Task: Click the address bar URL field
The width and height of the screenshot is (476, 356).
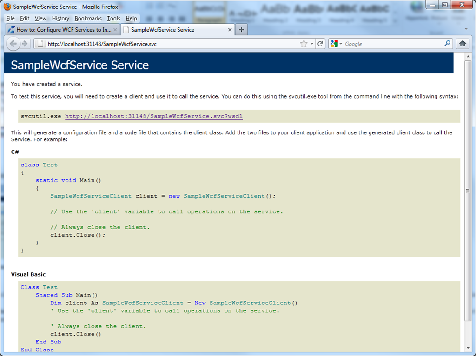Action: click(167, 44)
